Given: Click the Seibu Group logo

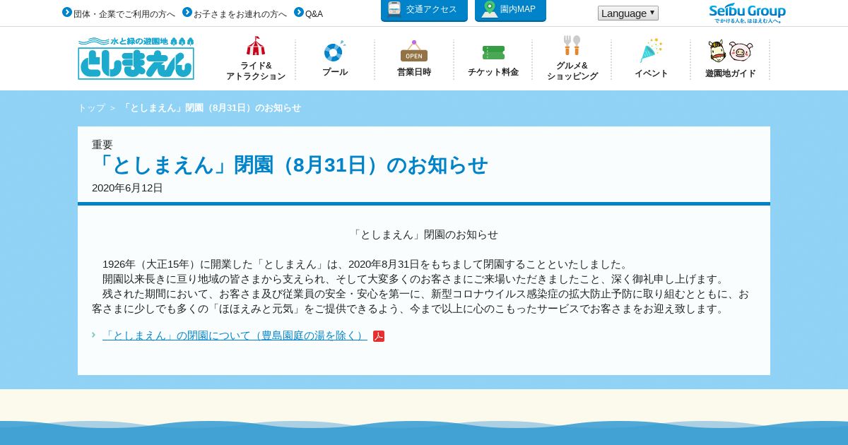Looking at the screenshot, I should tap(747, 13).
